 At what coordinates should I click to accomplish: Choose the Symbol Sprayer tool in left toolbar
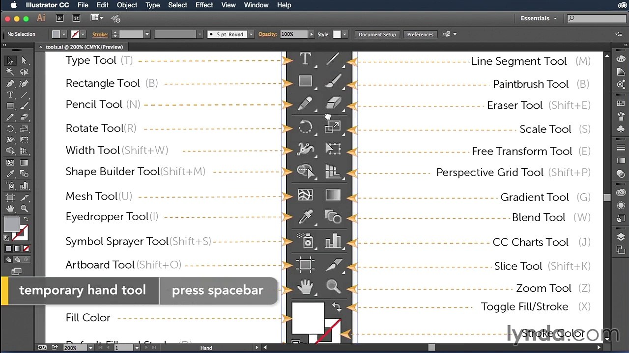coord(10,186)
